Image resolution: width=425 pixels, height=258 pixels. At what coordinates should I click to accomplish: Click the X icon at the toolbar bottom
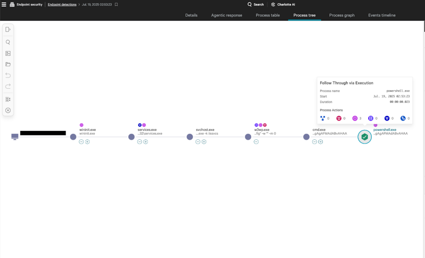[8, 110]
